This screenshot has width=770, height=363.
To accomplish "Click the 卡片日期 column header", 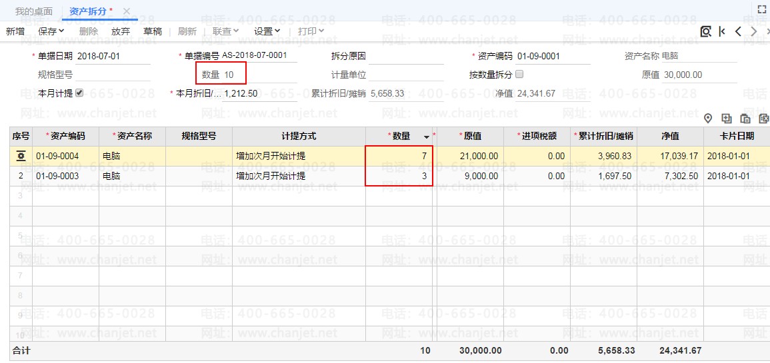I will (737, 136).
